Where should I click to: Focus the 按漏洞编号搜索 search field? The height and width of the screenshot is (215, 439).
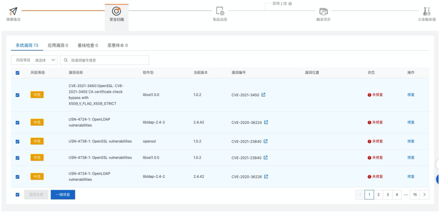pyautogui.click(x=104, y=60)
